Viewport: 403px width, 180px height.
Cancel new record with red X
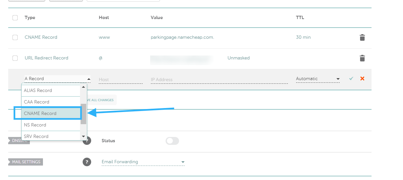tap(362, 79)
